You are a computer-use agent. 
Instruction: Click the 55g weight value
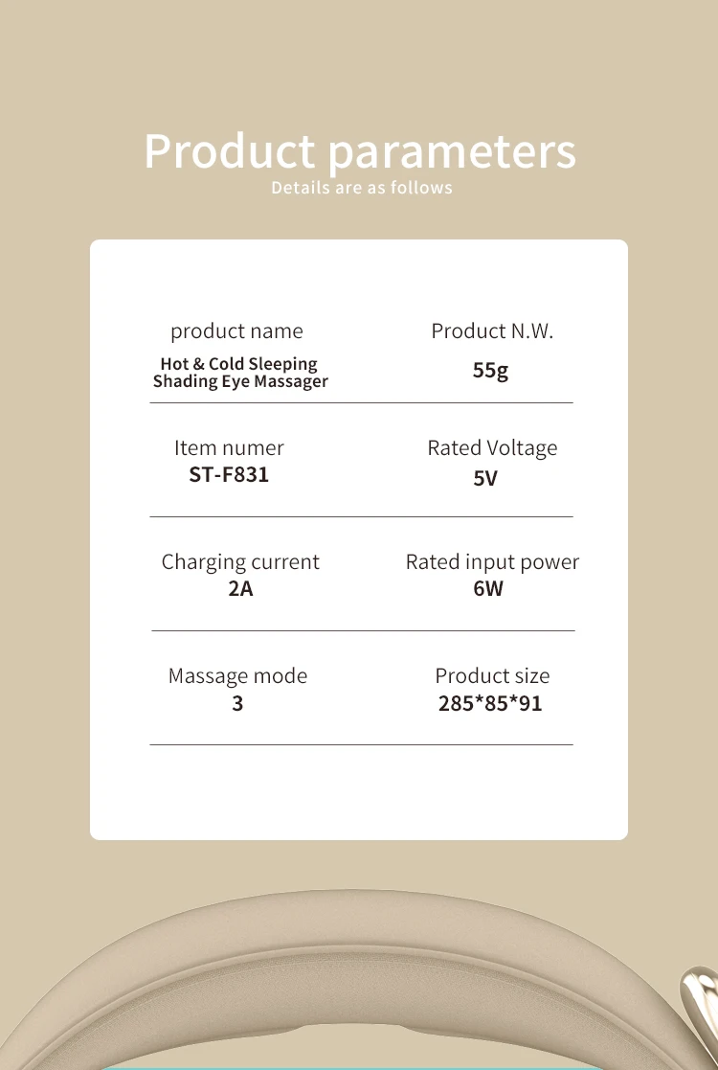(x=490, y=371)
